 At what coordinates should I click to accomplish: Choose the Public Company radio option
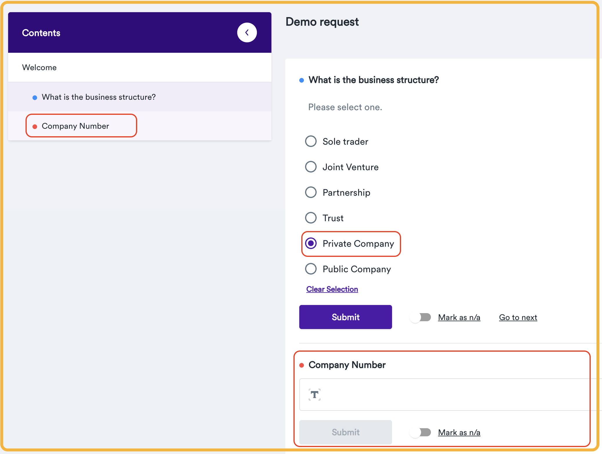311,269
